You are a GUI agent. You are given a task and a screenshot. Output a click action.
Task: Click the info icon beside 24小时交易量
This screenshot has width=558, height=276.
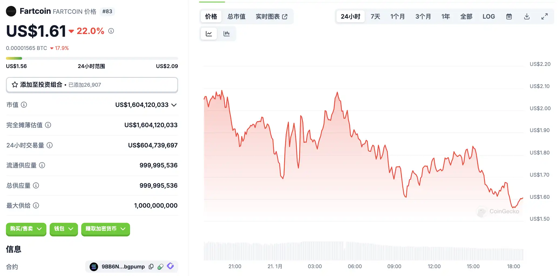50,145
